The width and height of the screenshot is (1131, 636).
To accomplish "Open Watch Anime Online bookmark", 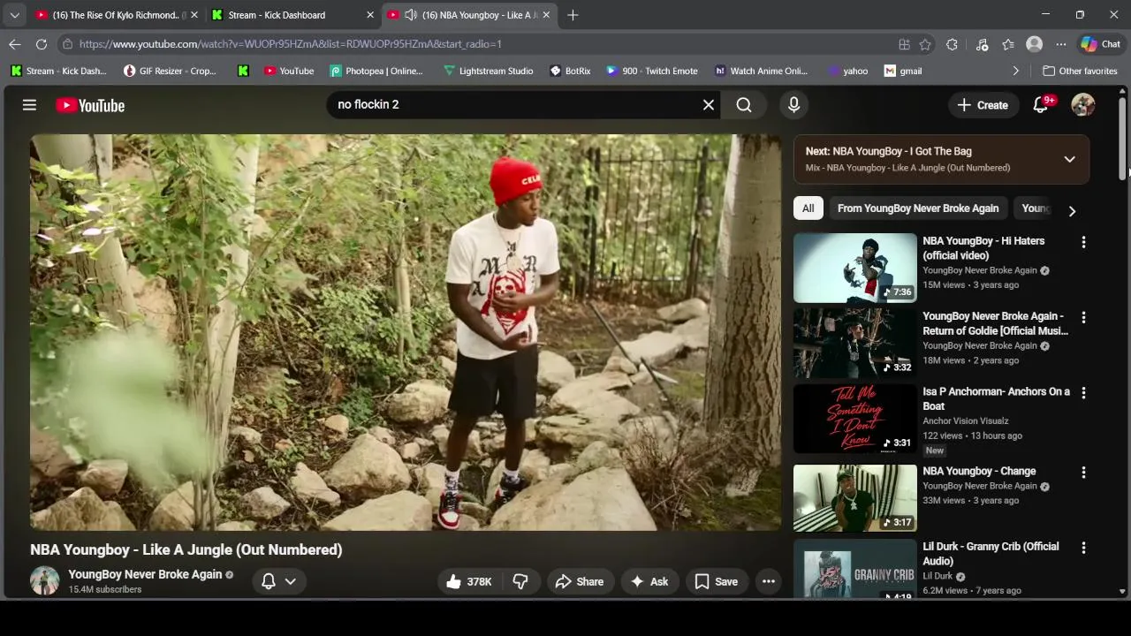I will 761,71.
